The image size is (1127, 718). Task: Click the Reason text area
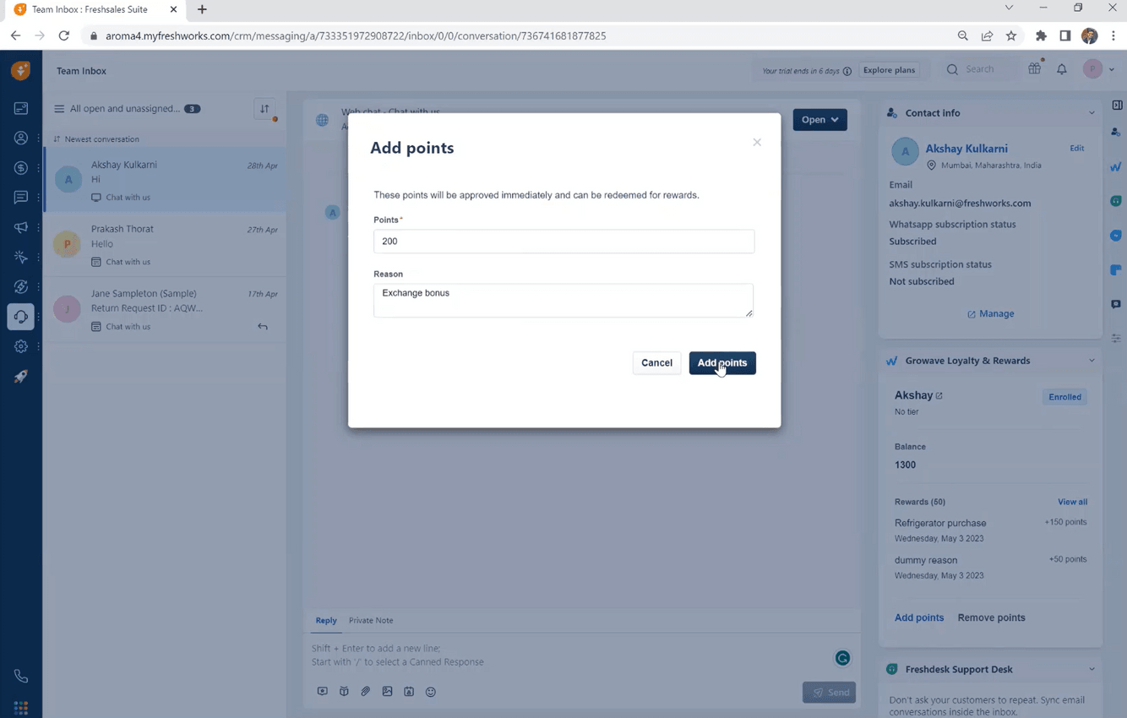[x=563, y=300]
